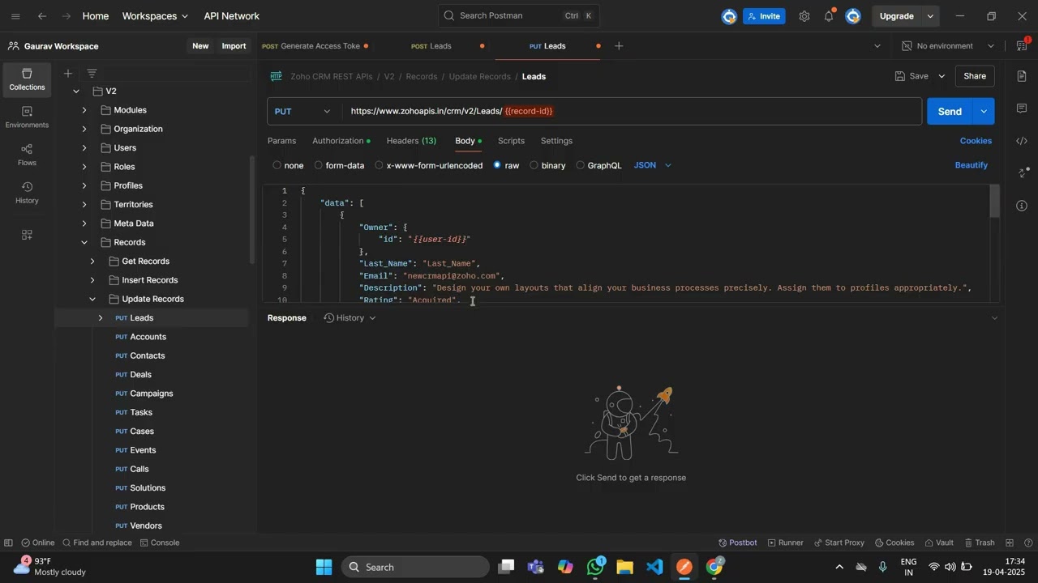The image size is (1038, 583).
Task: Open Trash from the status bar
Action: click(979, 543)
